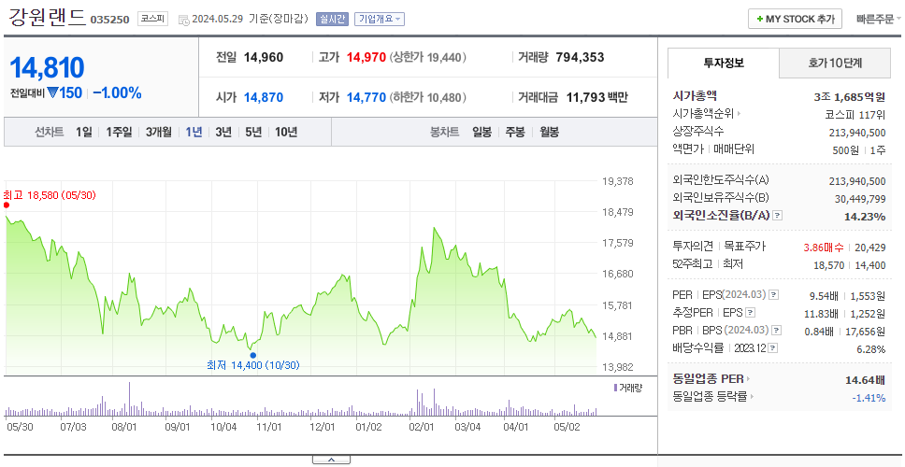Click the 상한가 19,440 text
Viewport: 905px width, 467px height.
click(x=427, y=58)
